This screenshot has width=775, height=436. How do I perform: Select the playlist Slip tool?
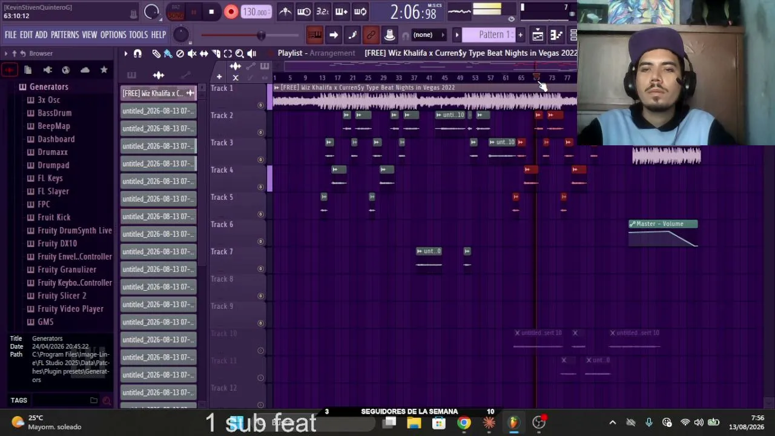(x=204, y=53)
